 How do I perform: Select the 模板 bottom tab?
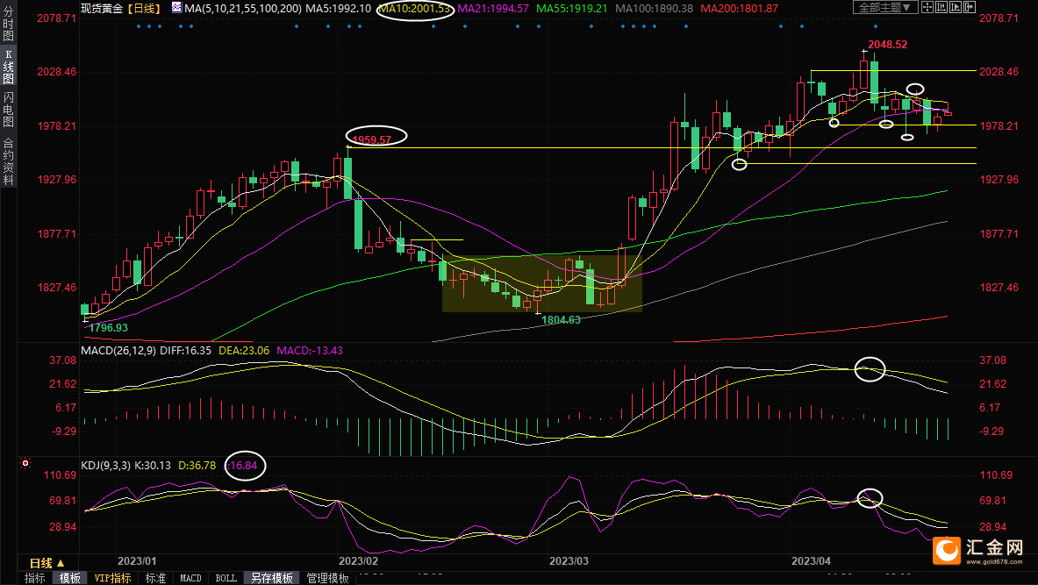69,578
